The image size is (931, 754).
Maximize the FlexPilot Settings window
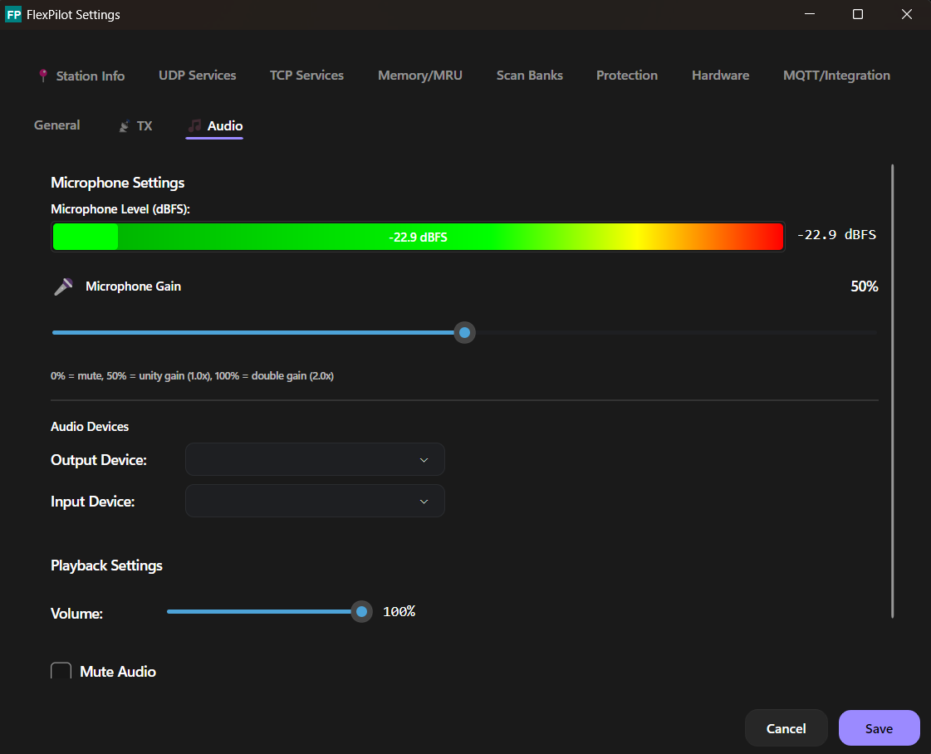pos(858,15)
